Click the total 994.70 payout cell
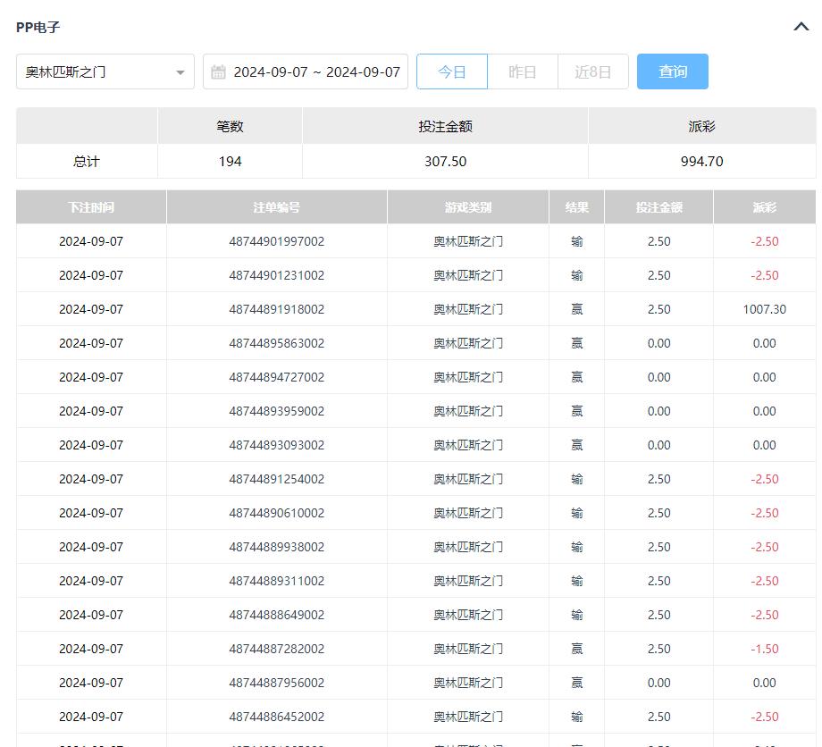Screen dimensions: 822x747 [701, 162]
